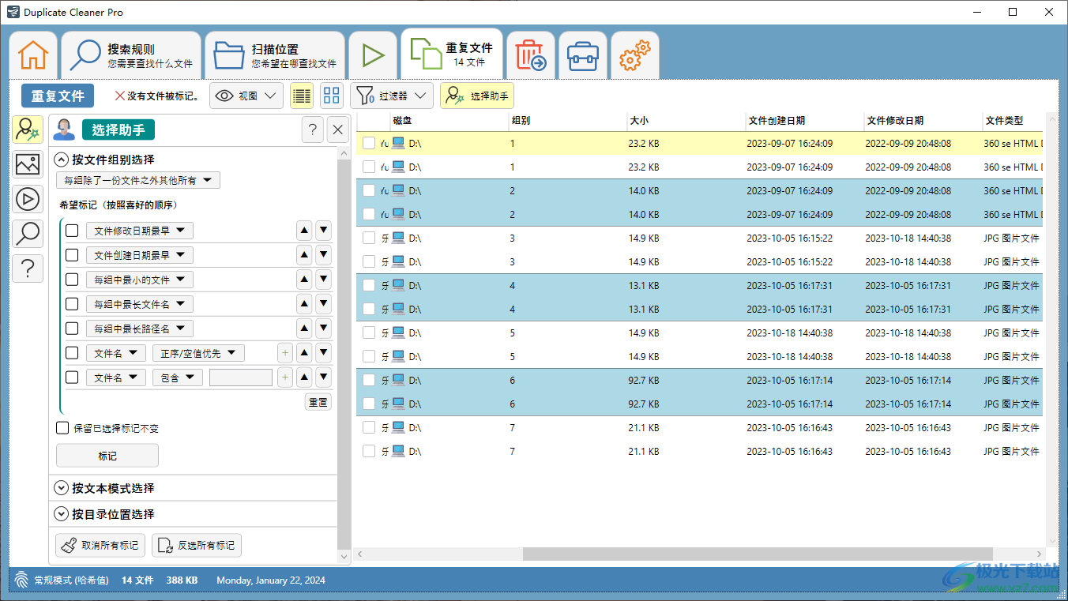Image resolution: width=1068 pixels, height=601 pixels.
Task: Enable 文件创建日期最早 rule checkbox
Action: pos(72,255)
